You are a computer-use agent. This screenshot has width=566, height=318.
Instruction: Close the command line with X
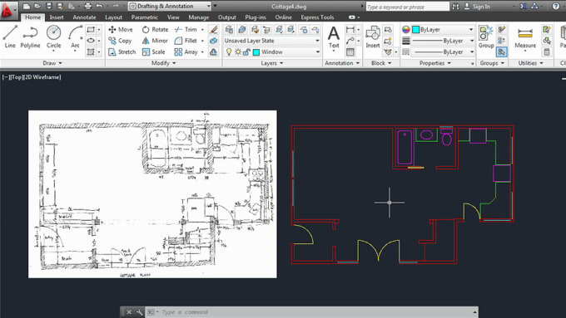129,312
